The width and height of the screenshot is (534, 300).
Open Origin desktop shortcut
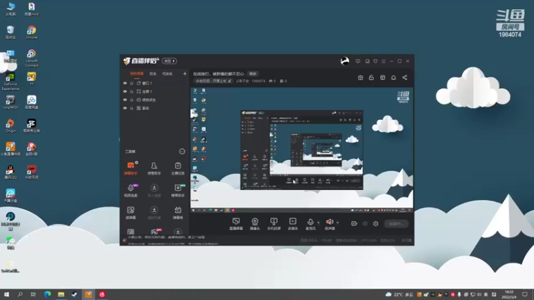coord(10,125)
